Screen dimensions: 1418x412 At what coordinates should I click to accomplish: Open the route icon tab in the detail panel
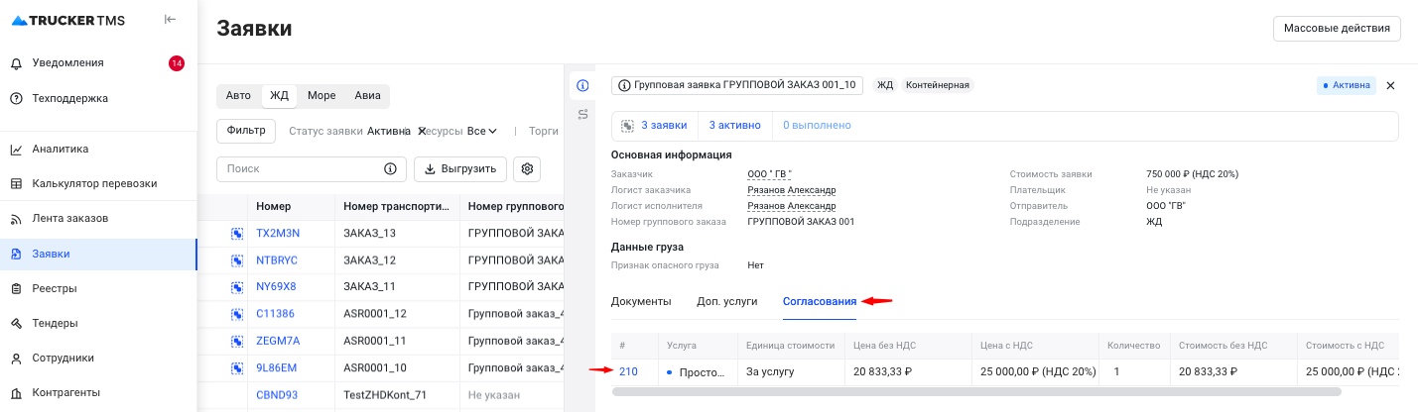pyautogui.click(x=582, y=115)
